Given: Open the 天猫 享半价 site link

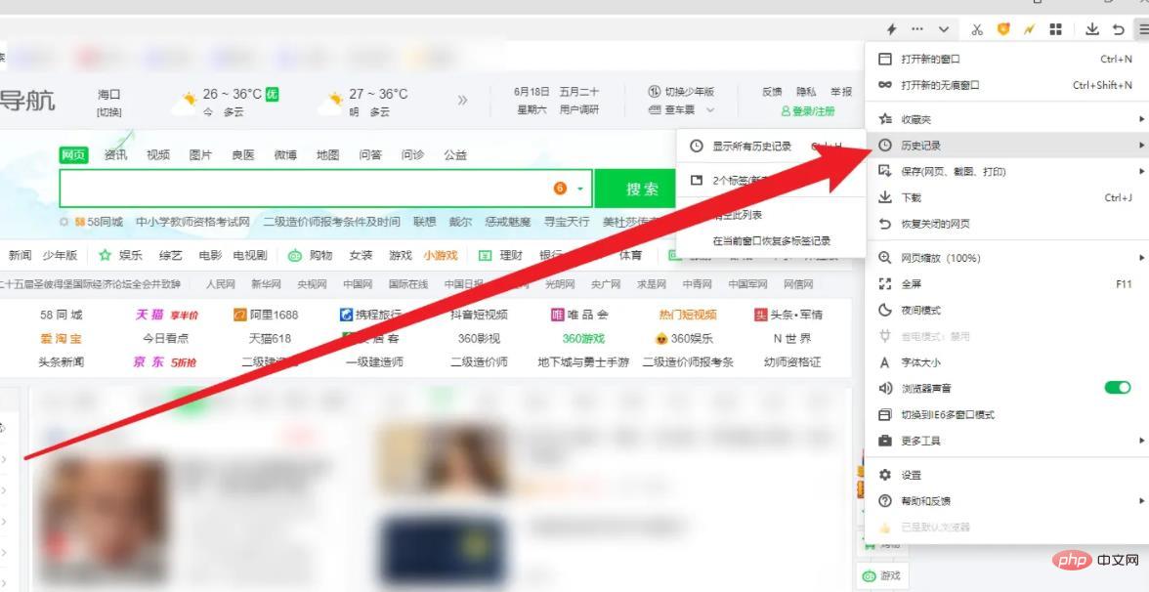Looking at the screenshot, I should [166, 315].
